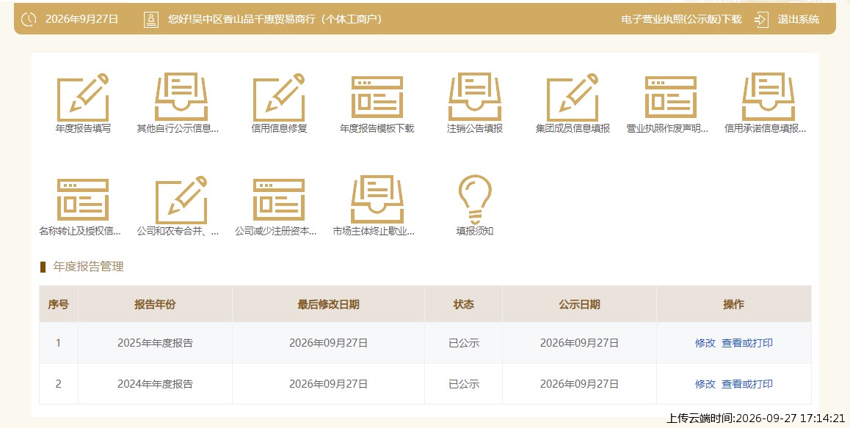Click the logout arrow icon
Image resolution: width=850 pixels, height=428 pixels.
pos(761,20)
